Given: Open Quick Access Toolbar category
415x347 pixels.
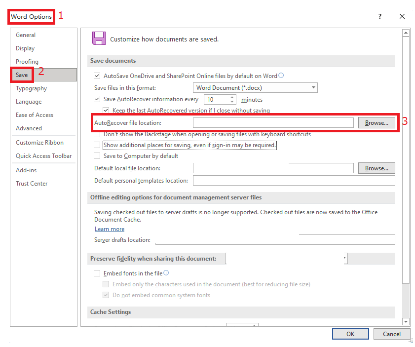Looking at the screenshot, I should pos(43,156).
